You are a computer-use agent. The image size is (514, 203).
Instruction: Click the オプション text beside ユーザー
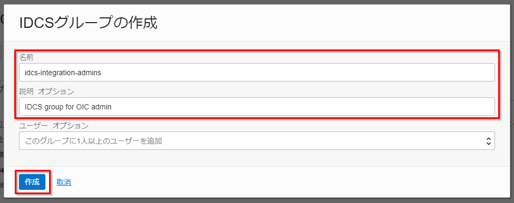pyautogui.click(x=71, y=126)
